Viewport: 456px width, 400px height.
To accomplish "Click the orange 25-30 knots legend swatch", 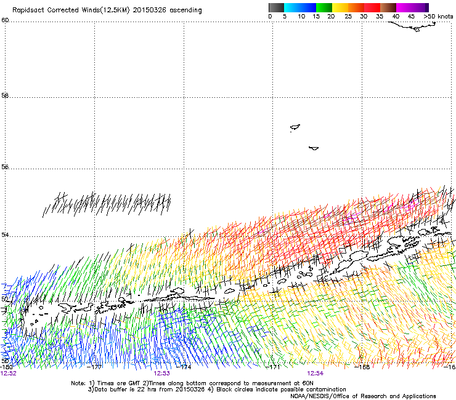I will pyautogui.click(x=356, y=7).
